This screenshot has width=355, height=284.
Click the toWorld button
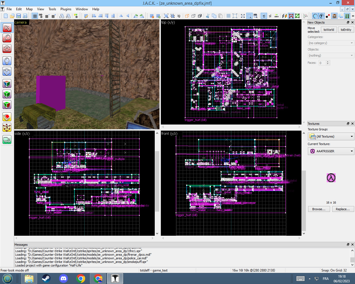coord(329,29)
